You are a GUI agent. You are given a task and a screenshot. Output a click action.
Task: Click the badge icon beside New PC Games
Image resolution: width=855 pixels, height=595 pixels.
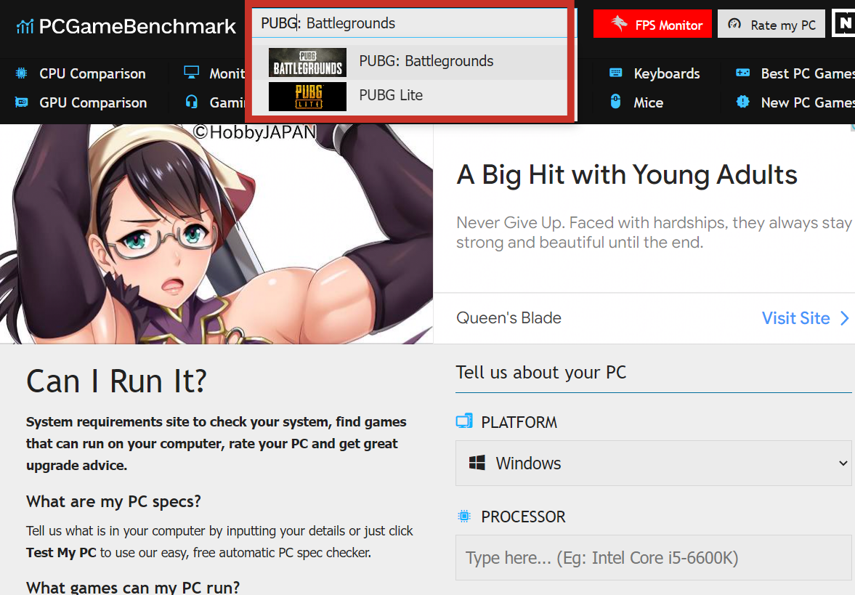(x=742, y=102)
